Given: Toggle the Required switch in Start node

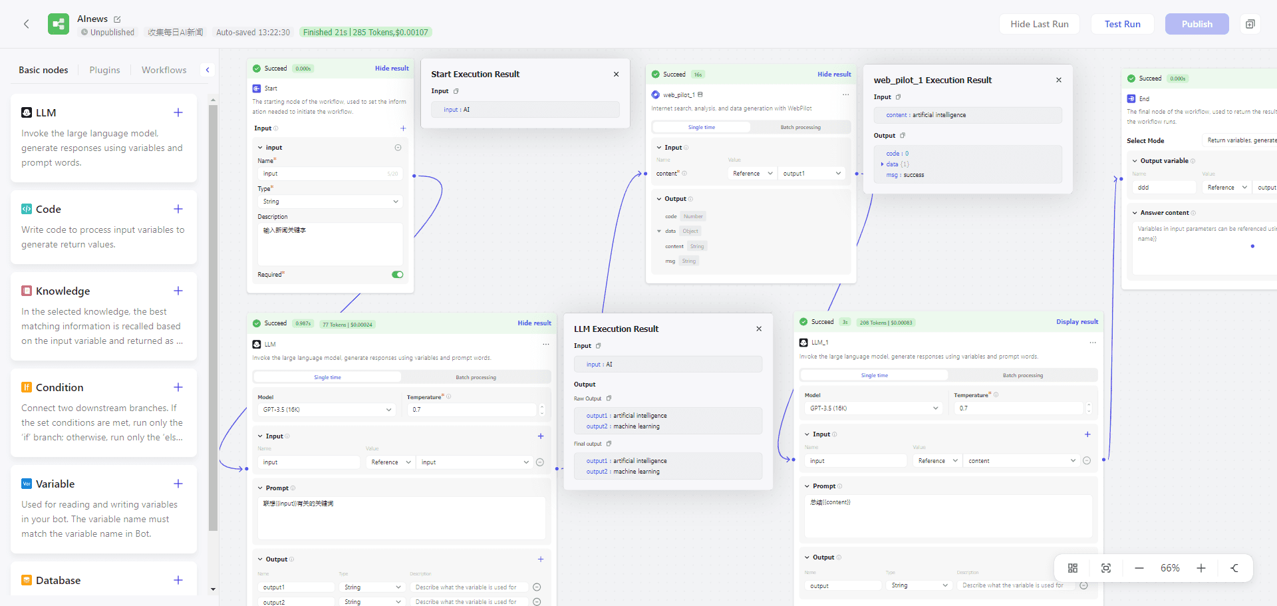Looking at the screenshot, I should click(x=398, y=275).
